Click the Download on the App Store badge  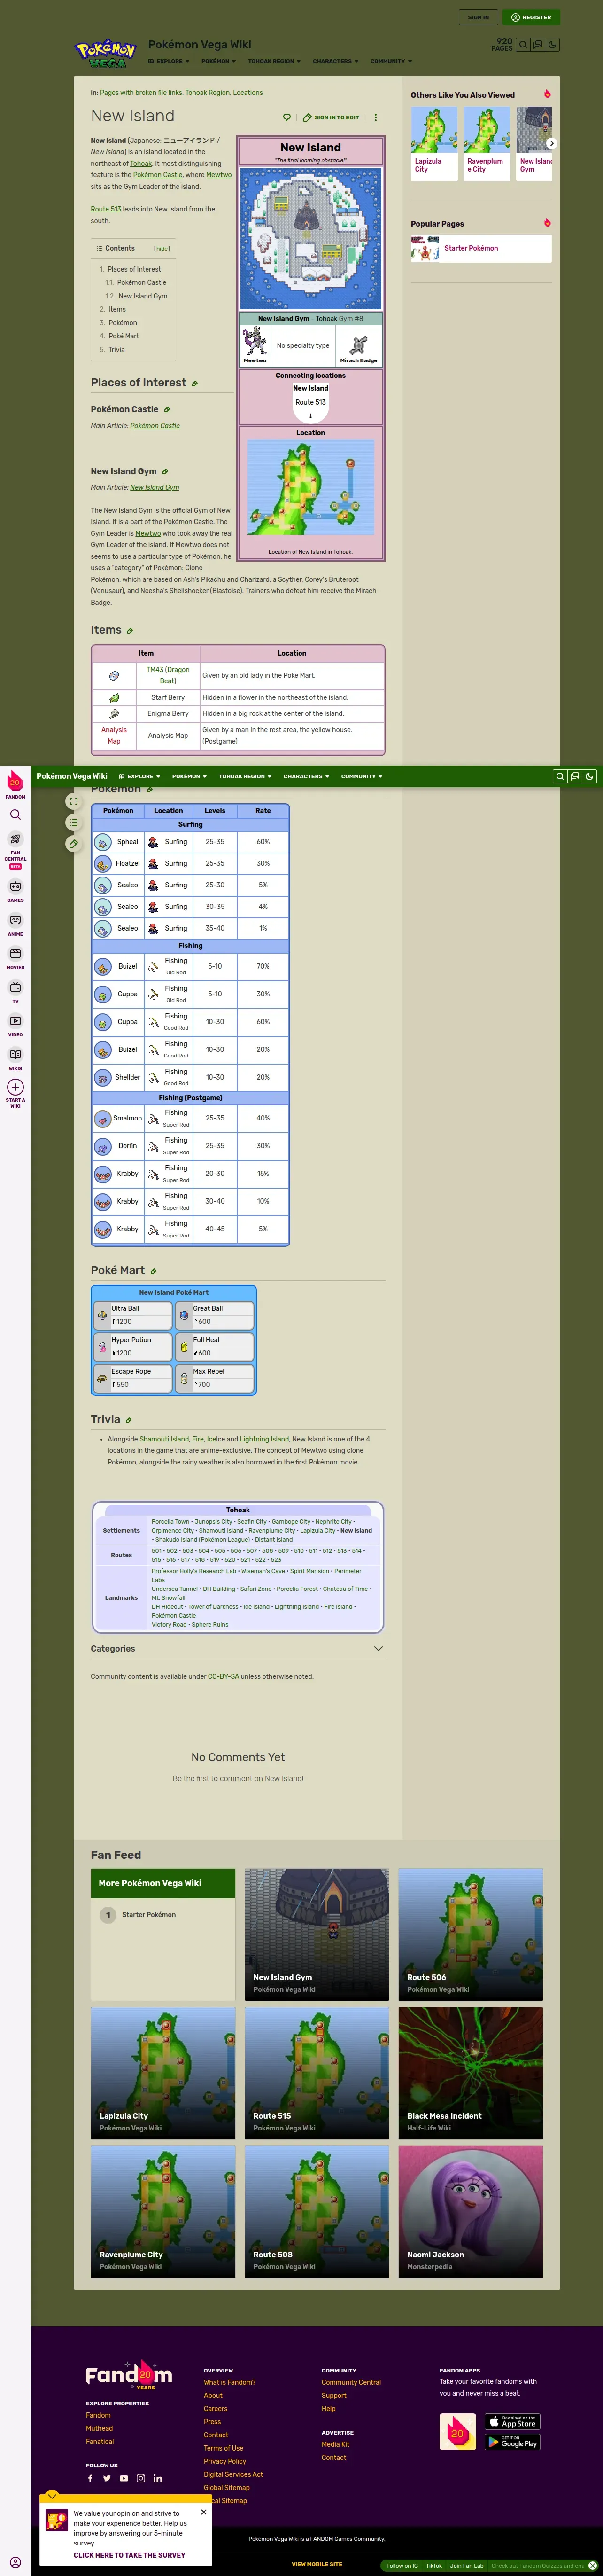[x=513, y=2421]
